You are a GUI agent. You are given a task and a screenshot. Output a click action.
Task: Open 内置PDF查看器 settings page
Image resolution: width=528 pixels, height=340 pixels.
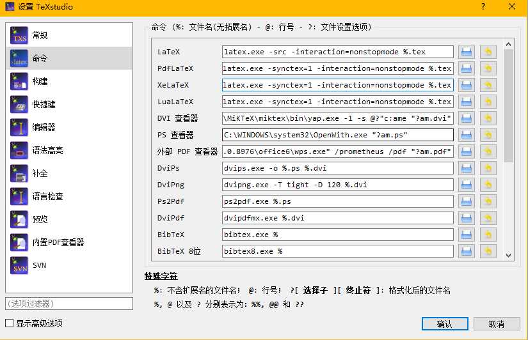click(x=69, y=242)
